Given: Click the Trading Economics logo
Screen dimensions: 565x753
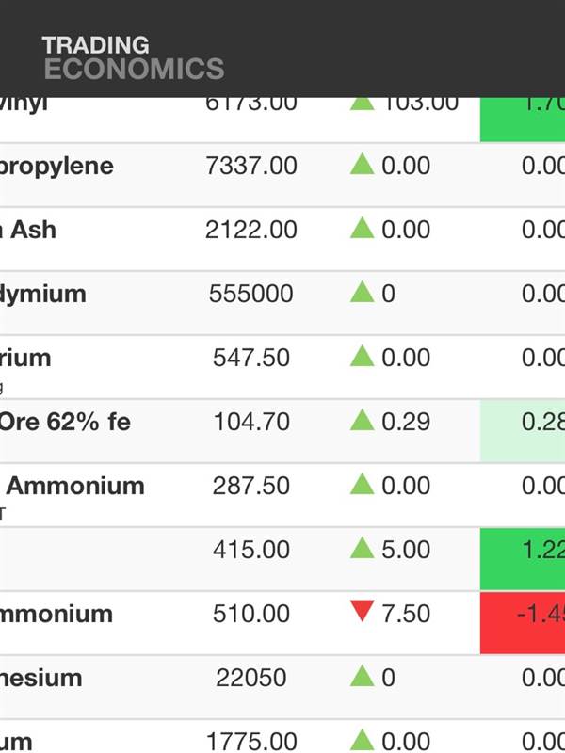Looking at the screenshot, I should click(133, 57).
